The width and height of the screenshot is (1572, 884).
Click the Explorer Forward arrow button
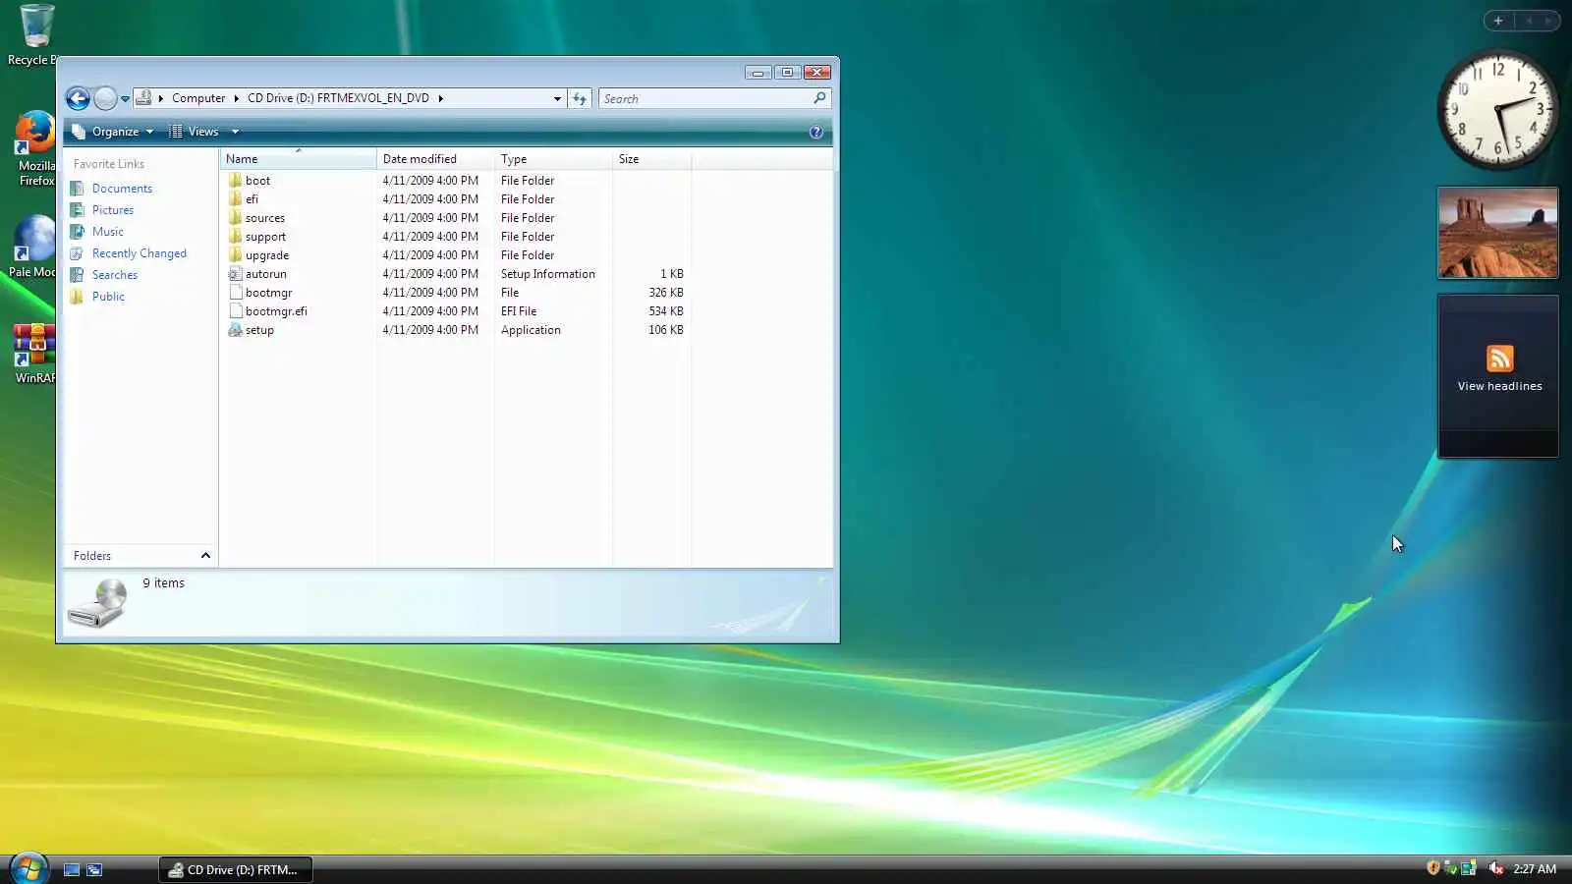[x=105, y=98]
